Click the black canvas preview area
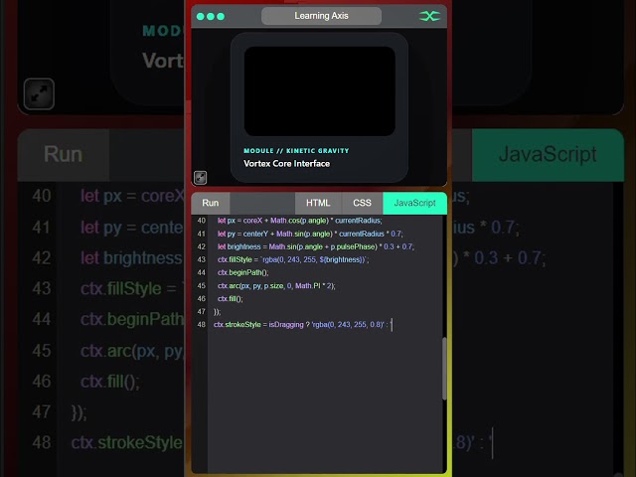This screenshot has height=477, width=636. point(320,91)
